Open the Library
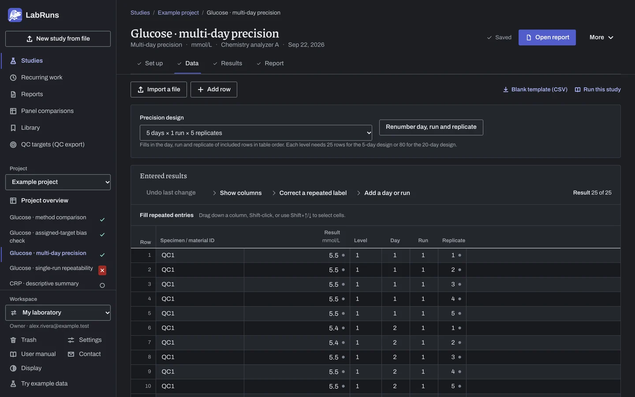 pos(58,127)
